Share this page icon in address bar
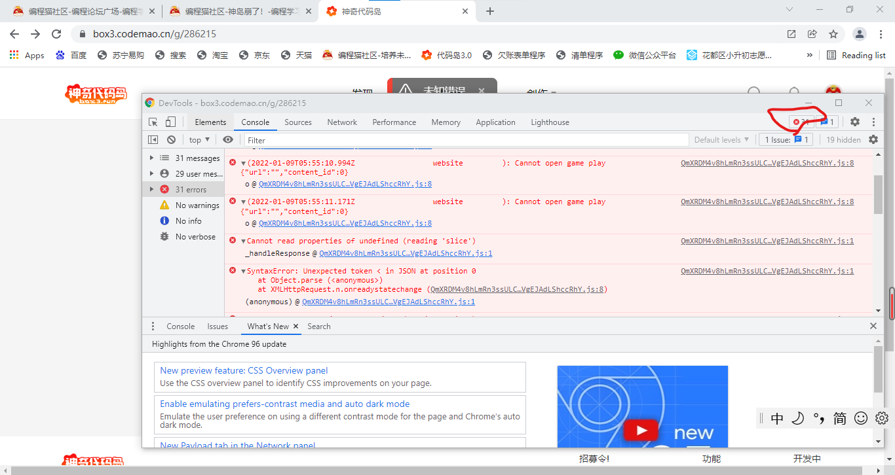This screenshot has width=895, height=475. point(812,34)
